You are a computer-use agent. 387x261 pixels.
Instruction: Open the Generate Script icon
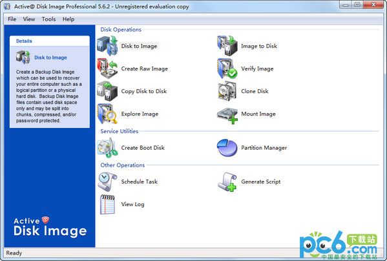227,182
